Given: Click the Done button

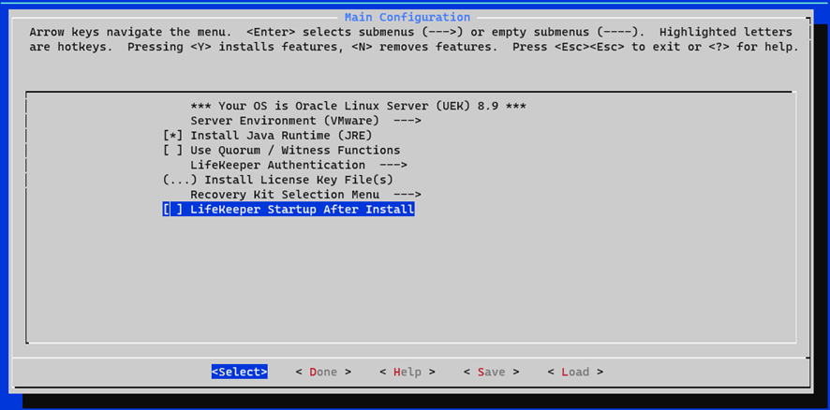Looking at the screenshot, I should pos(323,372).
